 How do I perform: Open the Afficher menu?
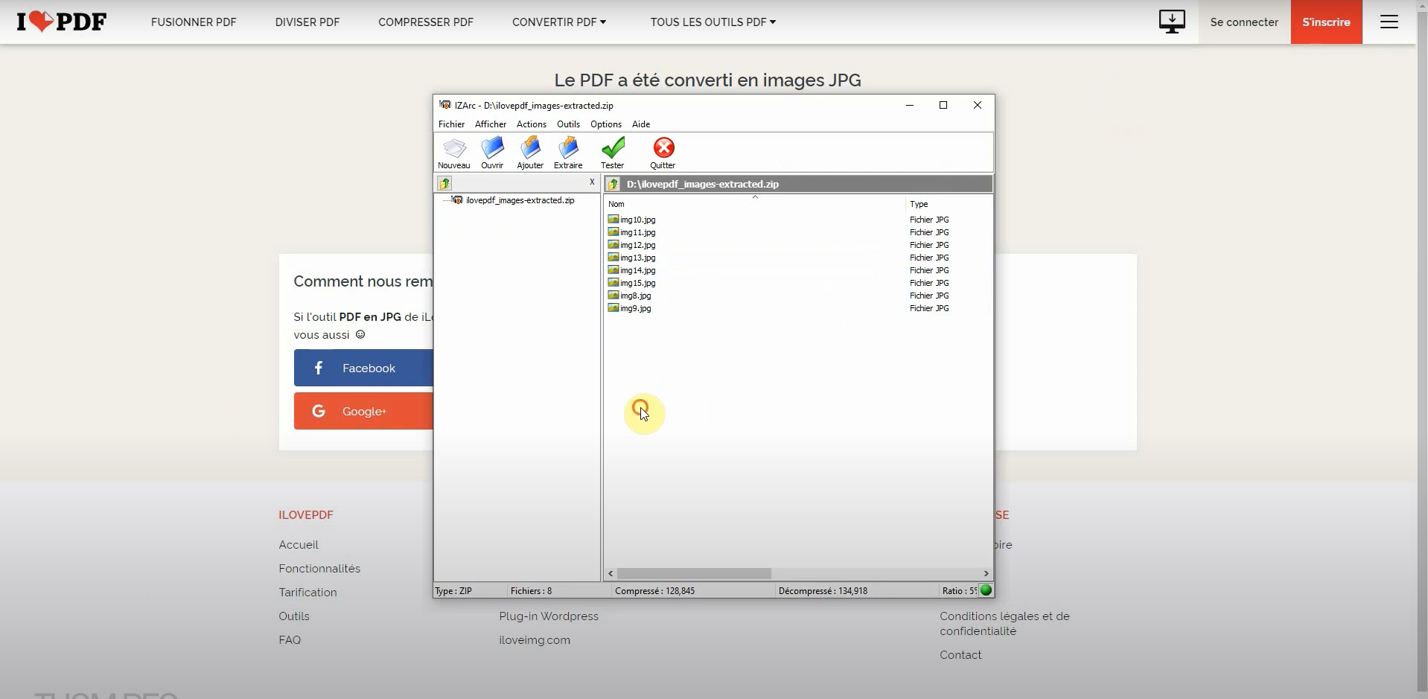pos(491,124)
